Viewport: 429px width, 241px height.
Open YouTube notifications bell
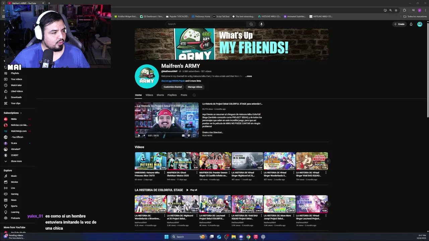pos(411,24)
